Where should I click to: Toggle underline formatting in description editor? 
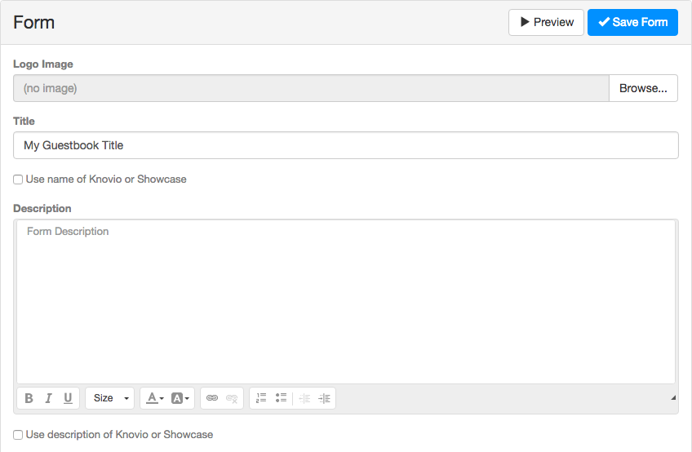tap(68, 398)
